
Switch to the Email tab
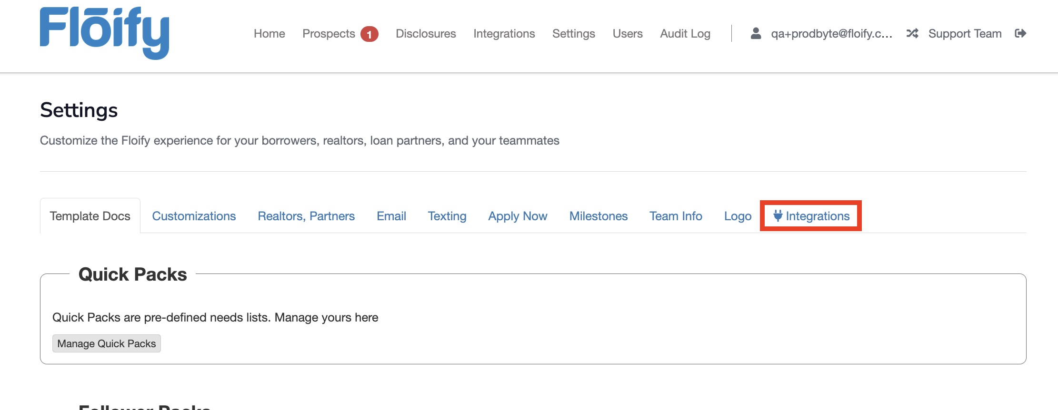pos(391,216)
